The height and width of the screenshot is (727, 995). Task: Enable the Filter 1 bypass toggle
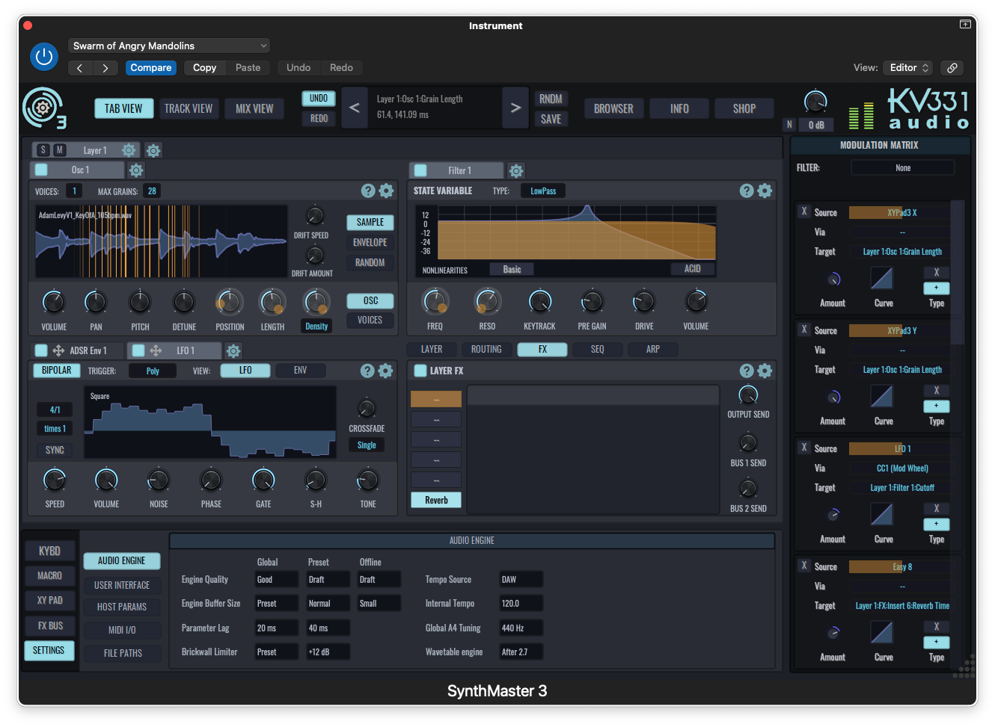[419, 170]
